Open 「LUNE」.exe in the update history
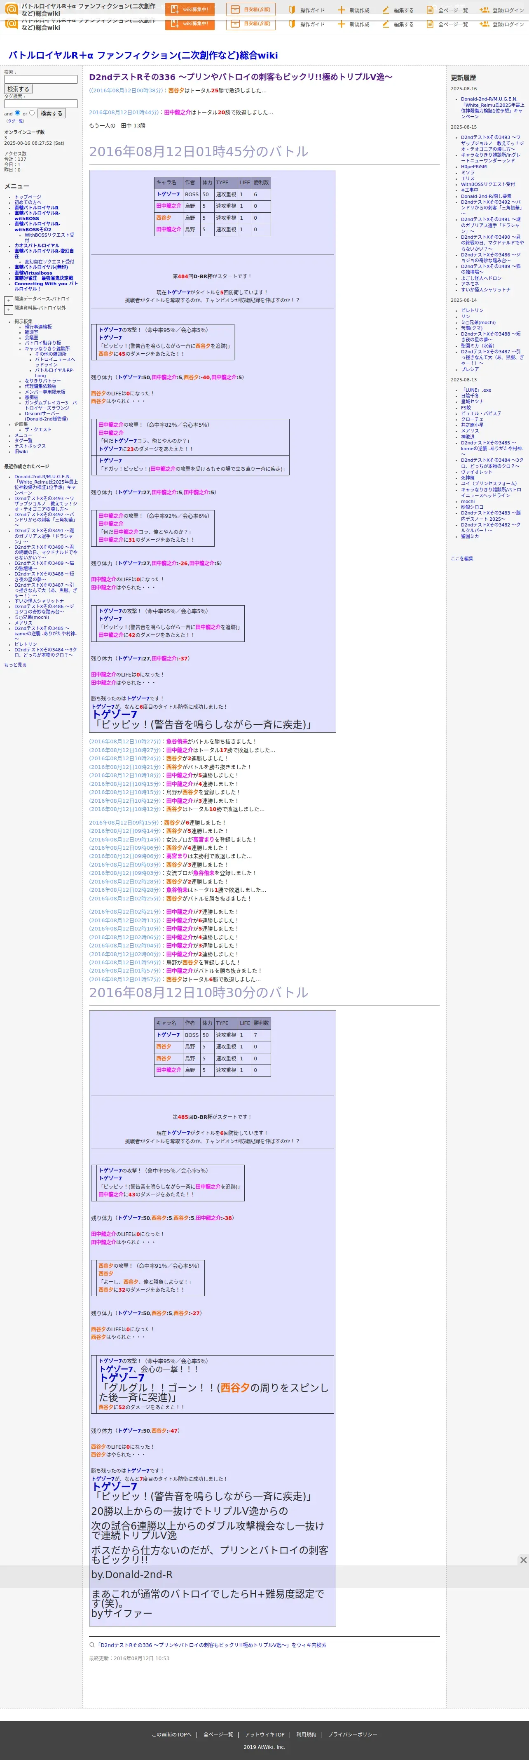529x1760 pixels. click(x=476, y=390)
